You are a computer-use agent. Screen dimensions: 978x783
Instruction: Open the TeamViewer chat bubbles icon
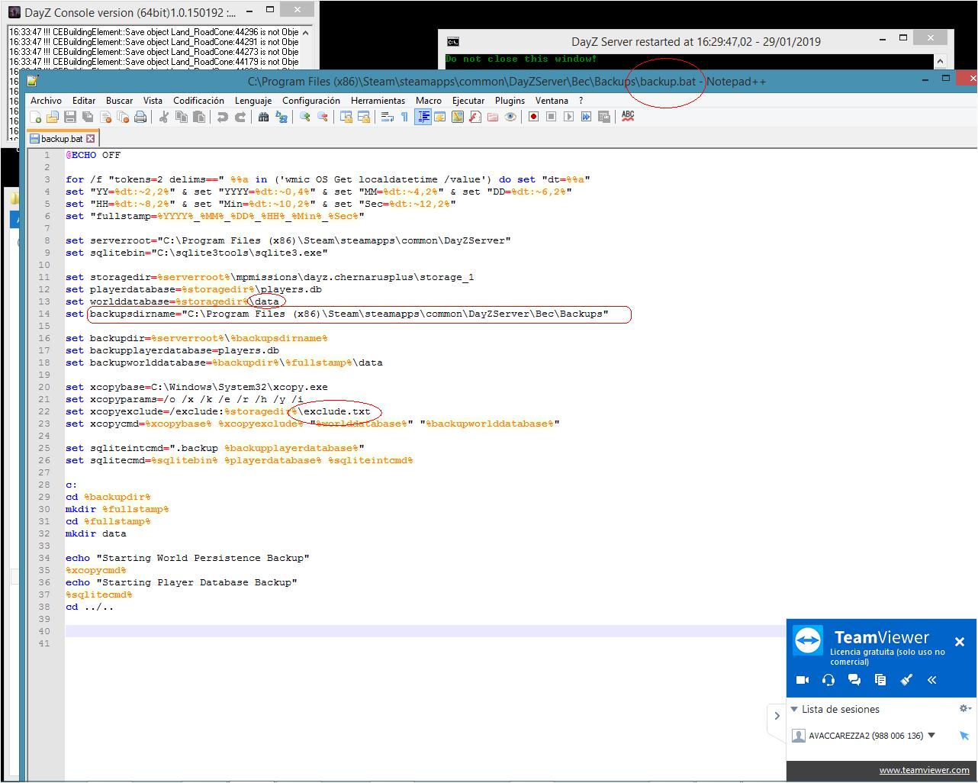pyautogui.click(x=854, y=680)
